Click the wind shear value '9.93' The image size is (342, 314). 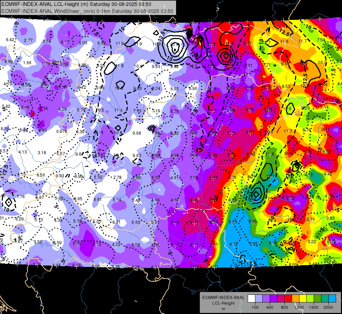tap(60, 175)
